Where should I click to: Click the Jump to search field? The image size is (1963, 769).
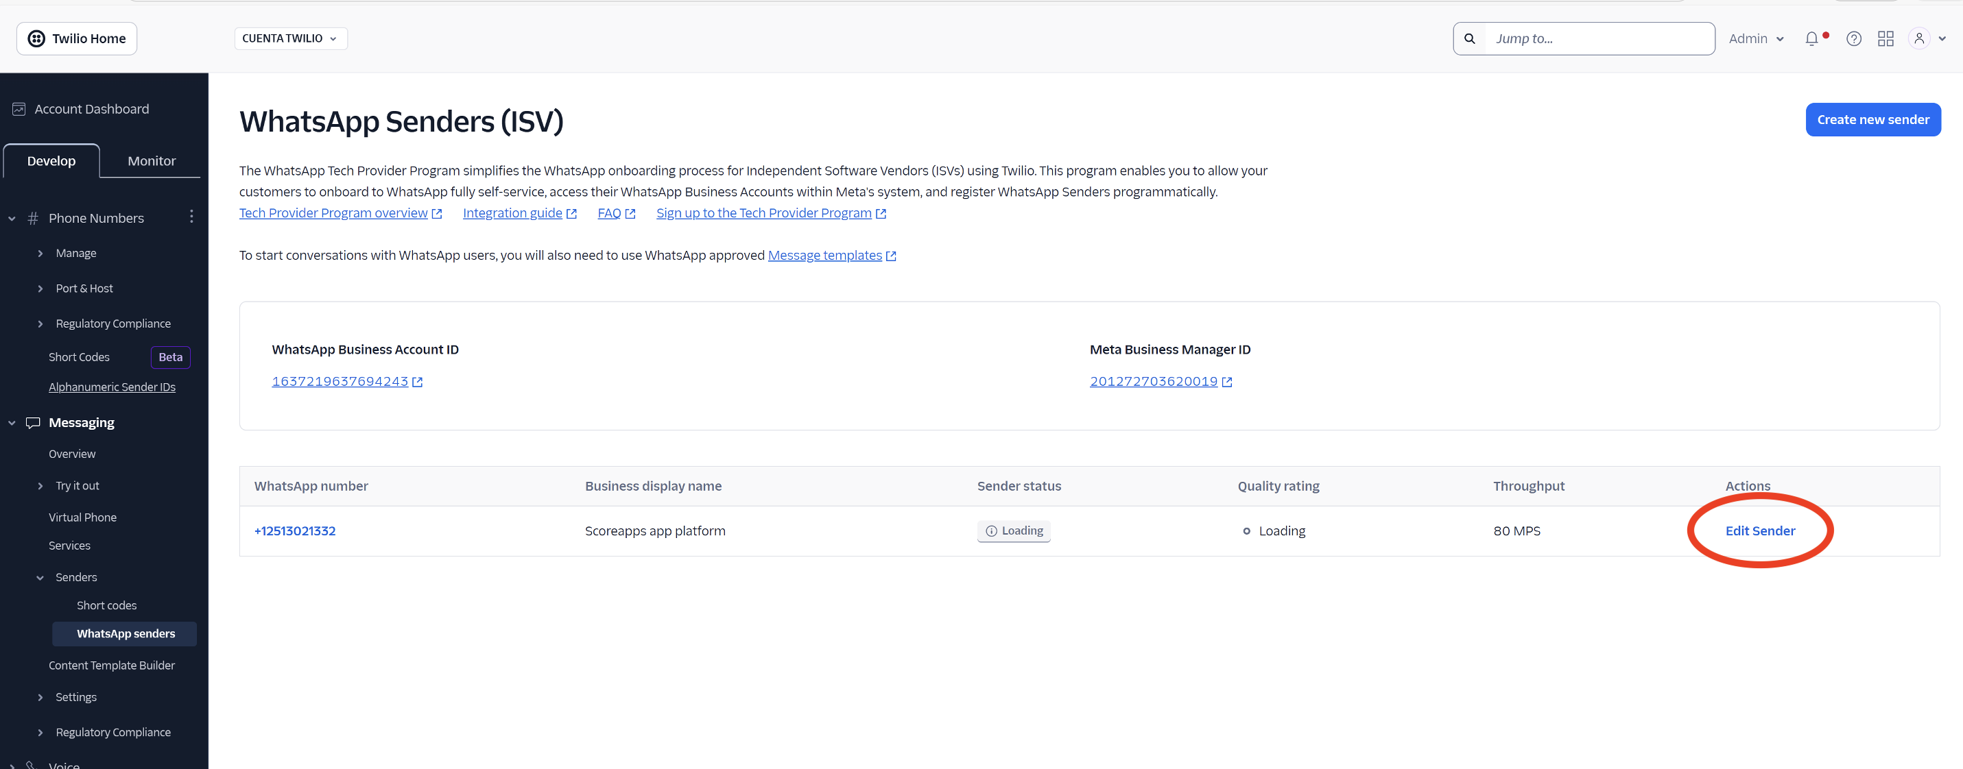tap(1599, 39)
